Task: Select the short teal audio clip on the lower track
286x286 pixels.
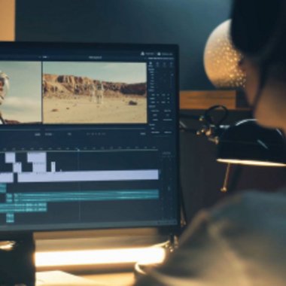Action: 23,208
